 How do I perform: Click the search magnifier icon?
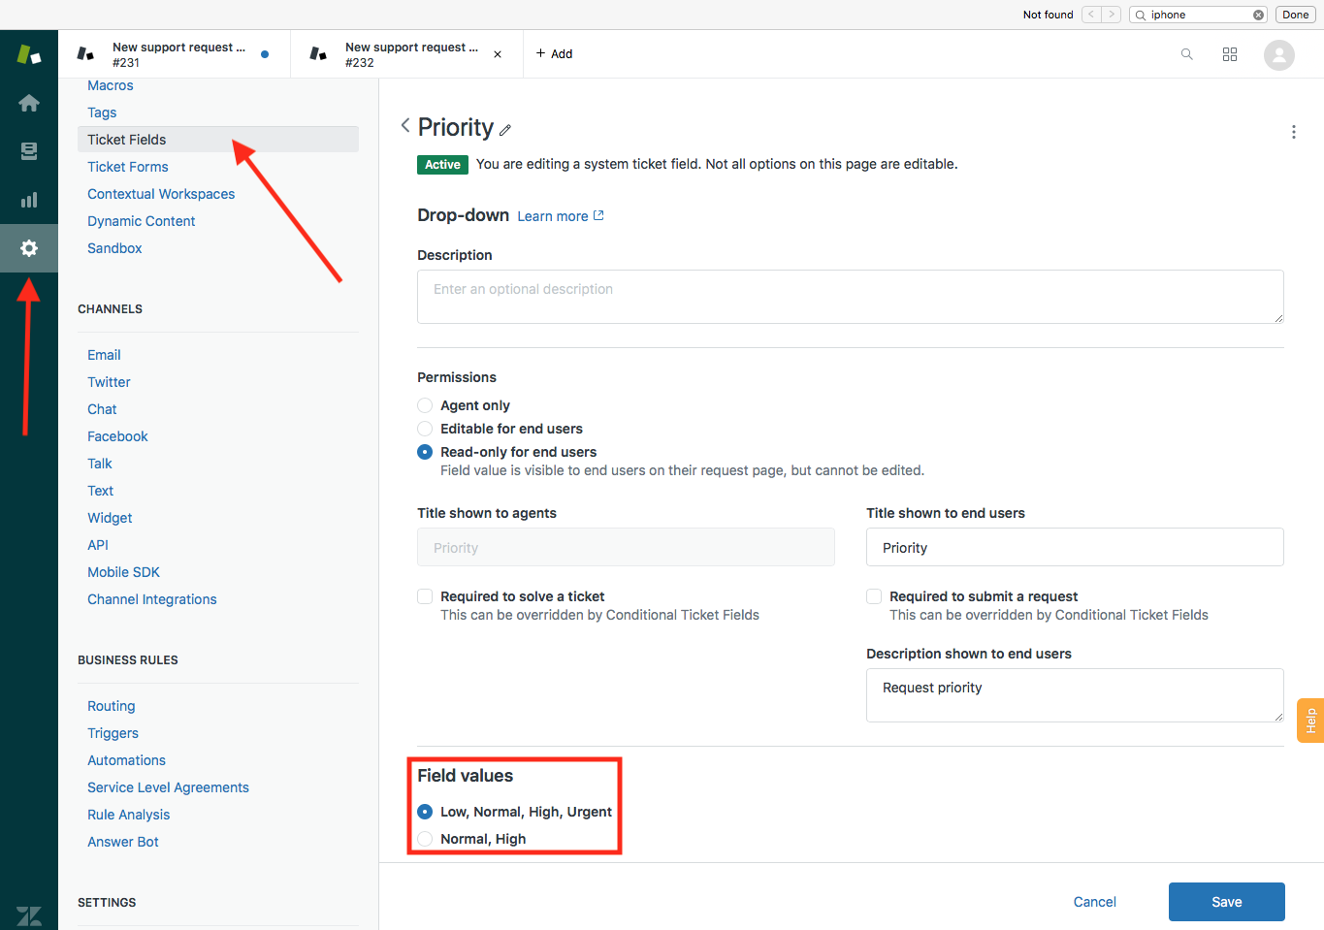tap(1186, 54)
